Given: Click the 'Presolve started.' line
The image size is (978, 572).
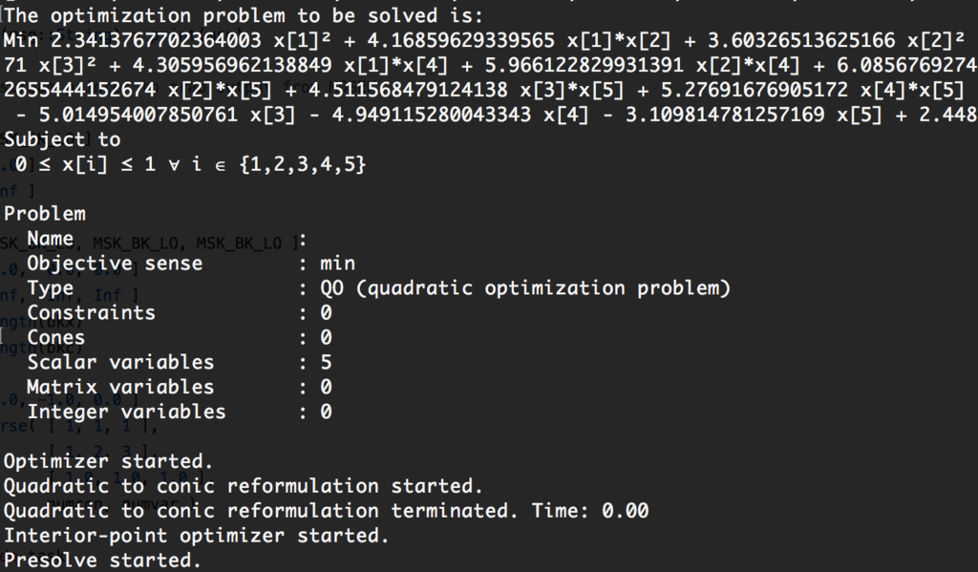Looking at the screenshot, I should (x=103, y=561).
